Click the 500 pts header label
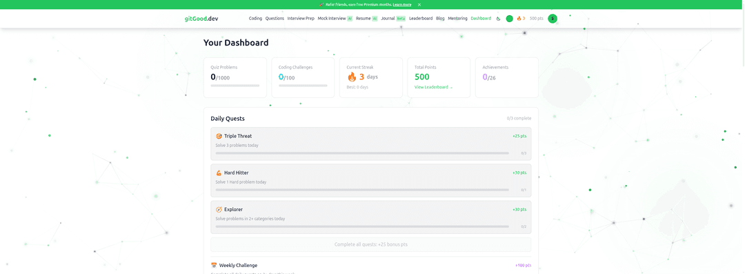The width and height of the screenshot is (745, 274). coord(537,19)
